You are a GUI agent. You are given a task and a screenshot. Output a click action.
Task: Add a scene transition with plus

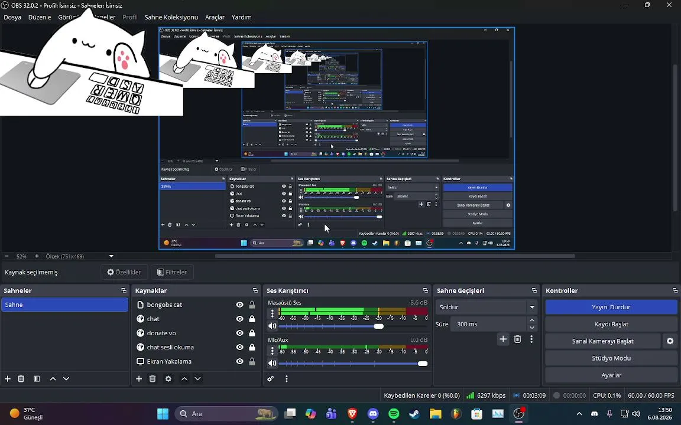pos(503,339)
